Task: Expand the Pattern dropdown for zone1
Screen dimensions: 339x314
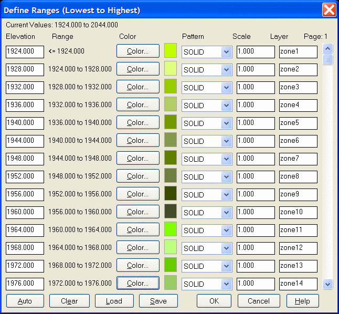Action: point(226,52)
